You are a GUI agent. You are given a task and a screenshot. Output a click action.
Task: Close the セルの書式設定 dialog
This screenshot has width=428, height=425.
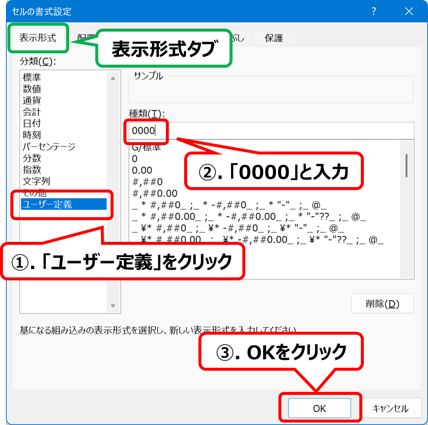click(408, 11)
